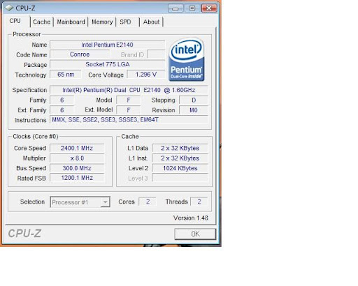Image resolution: width=358 pixels, height=286 pixels.
Task: Click the Ext. Family value '6'
Action: (62, 110)
